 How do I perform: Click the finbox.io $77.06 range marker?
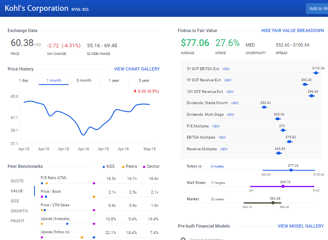click(x=291, y=170)
